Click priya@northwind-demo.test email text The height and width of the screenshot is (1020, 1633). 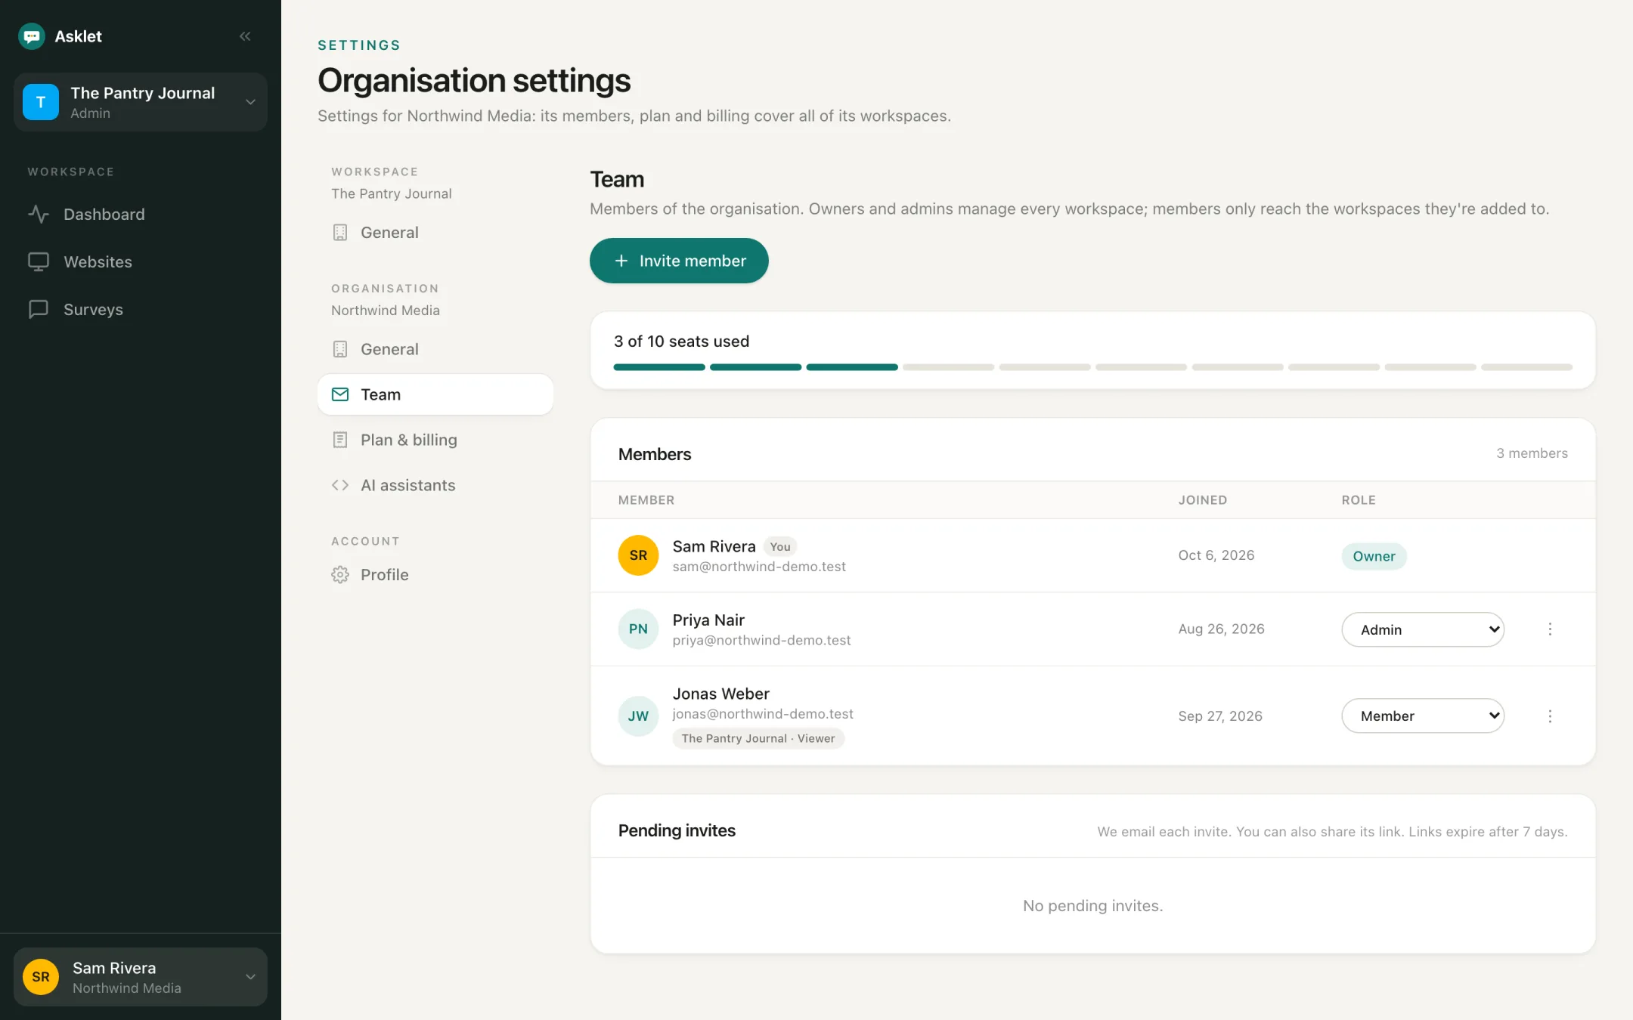pos(761,640)
